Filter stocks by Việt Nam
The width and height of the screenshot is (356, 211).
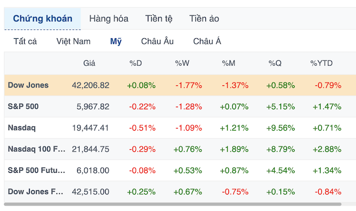tap(73, 42)
